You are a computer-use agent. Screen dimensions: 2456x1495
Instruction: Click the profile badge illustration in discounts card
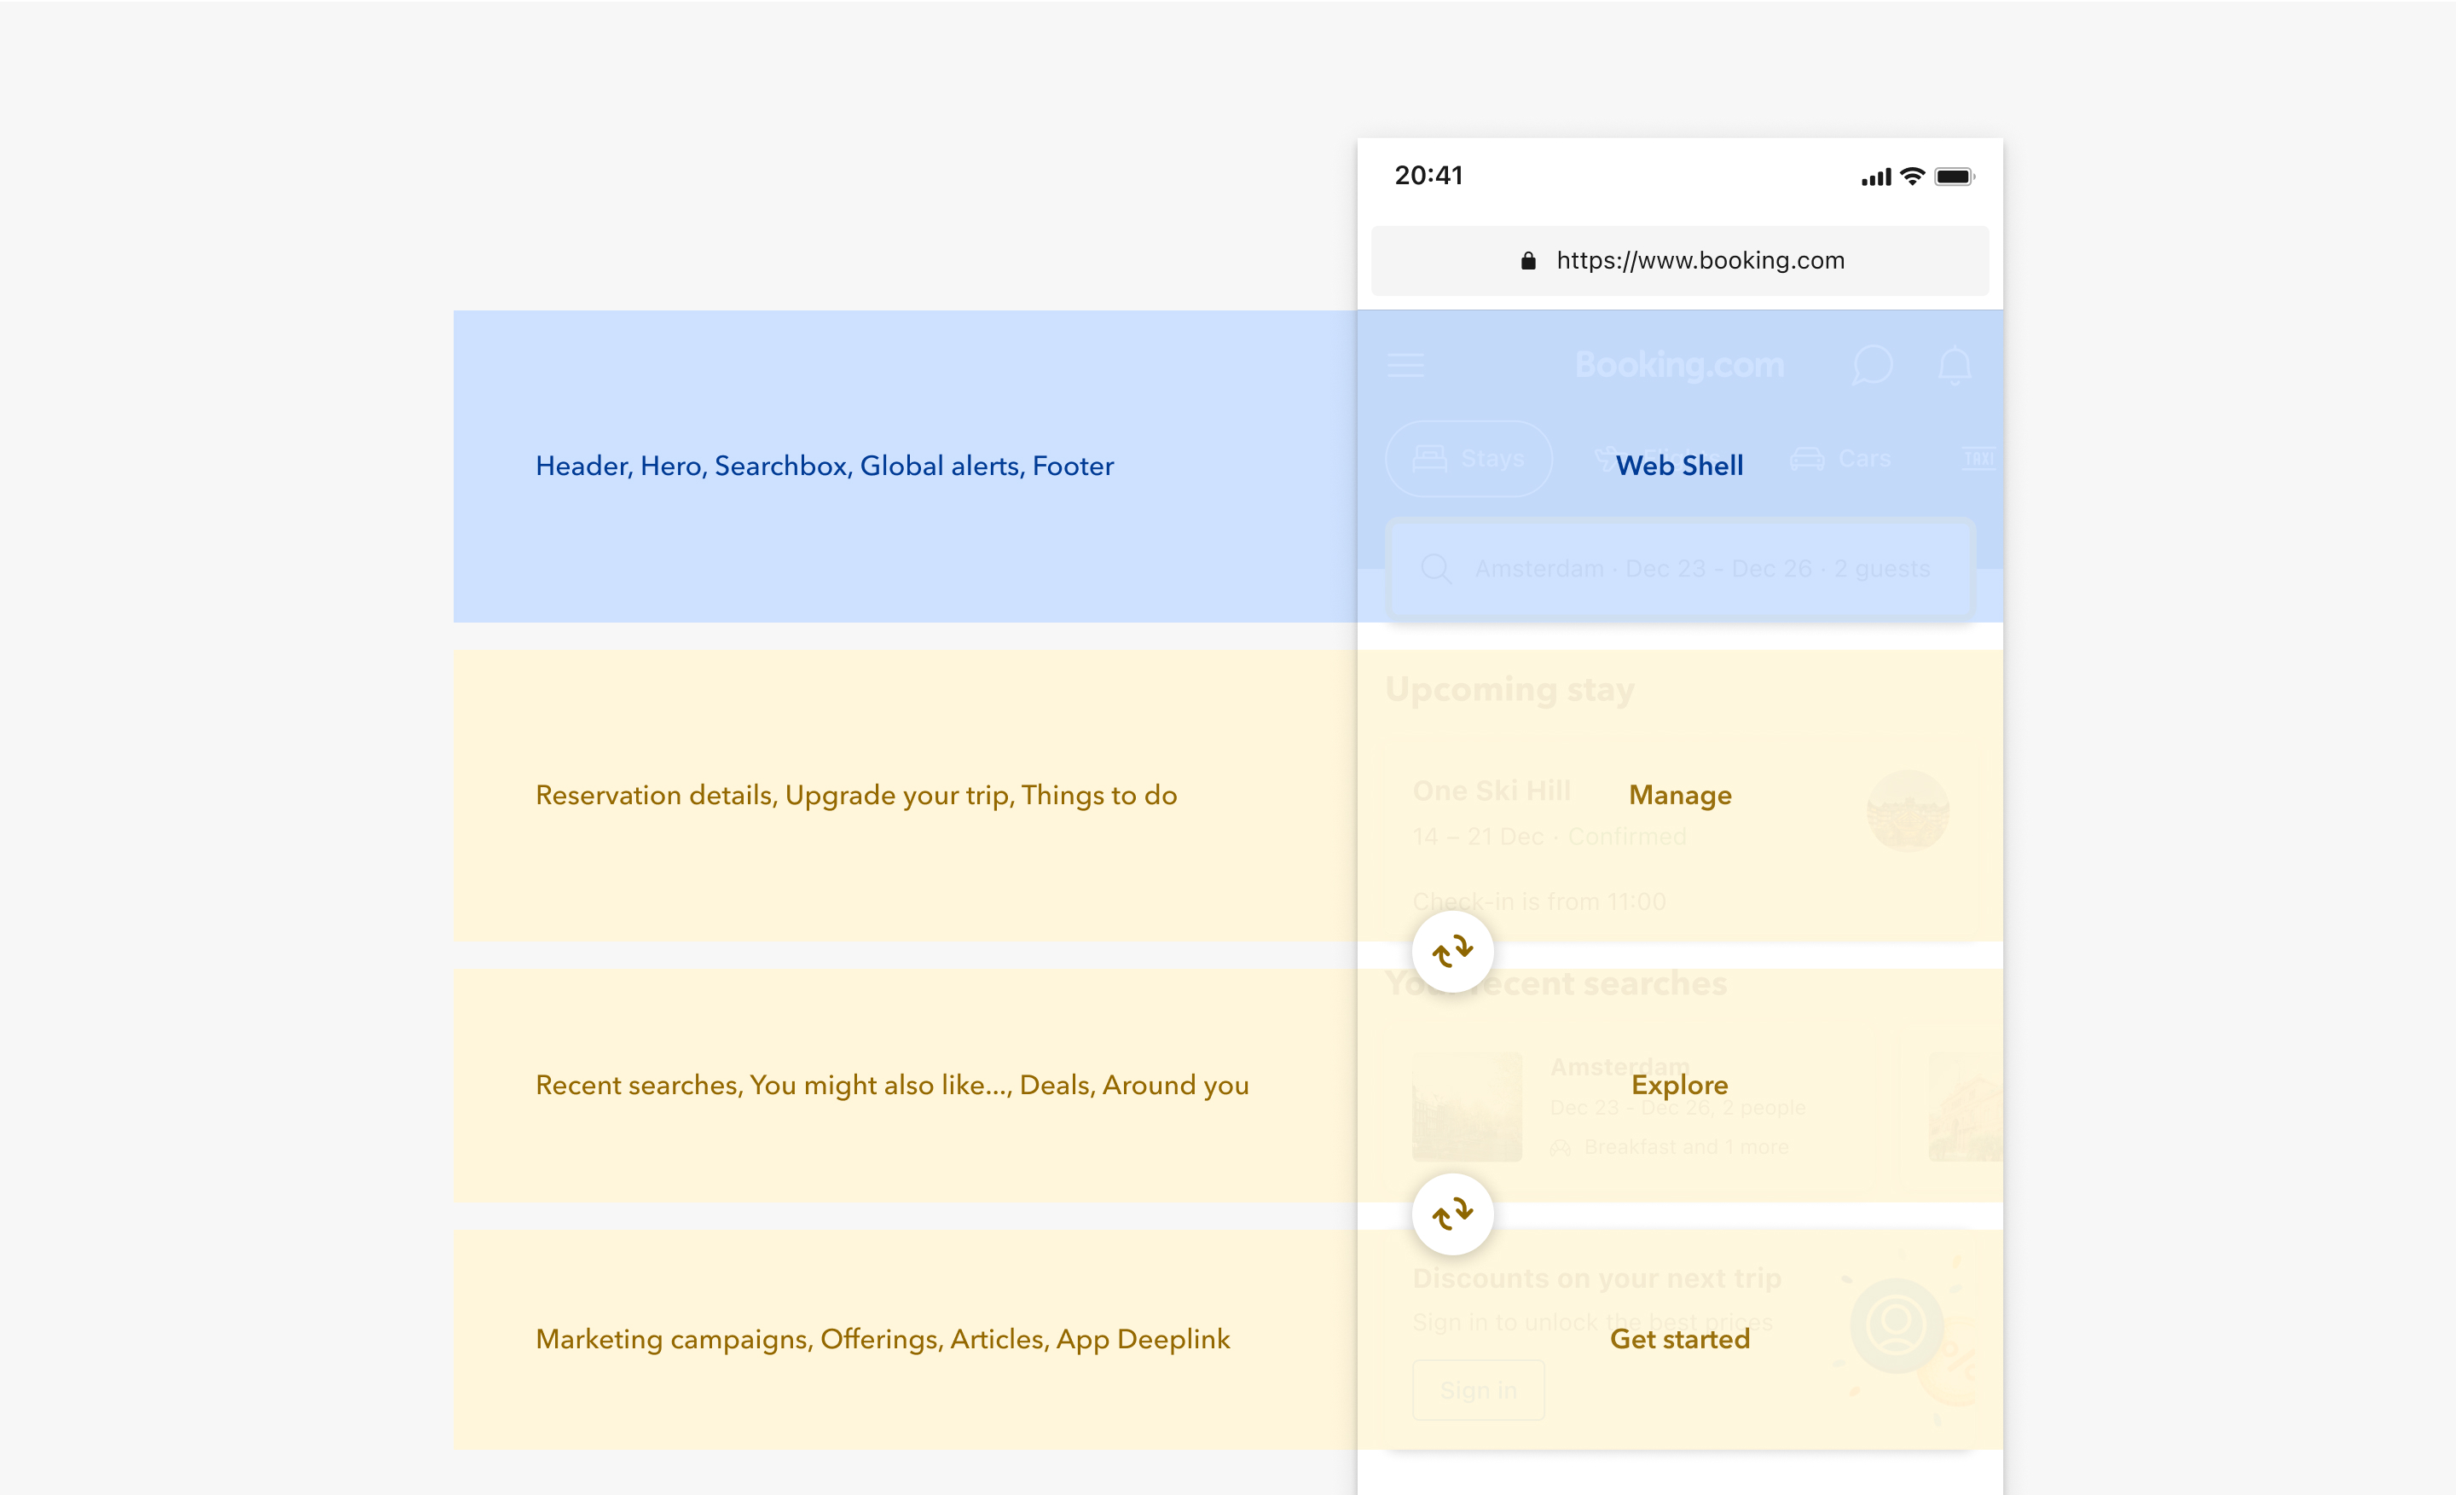click(x=1897, y=1325)
